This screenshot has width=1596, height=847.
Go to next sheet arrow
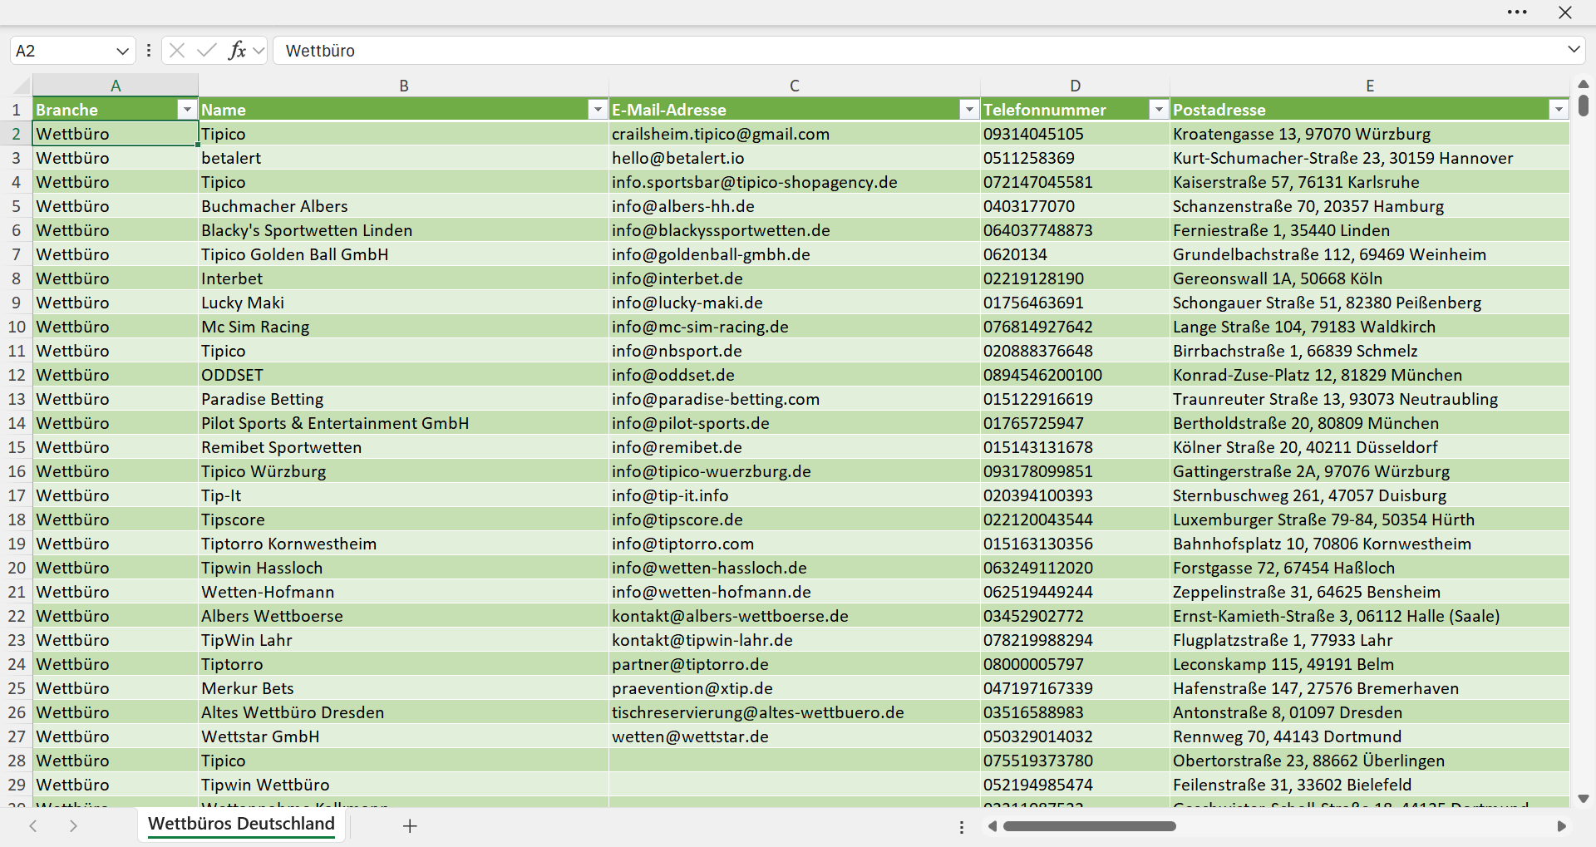73,825
